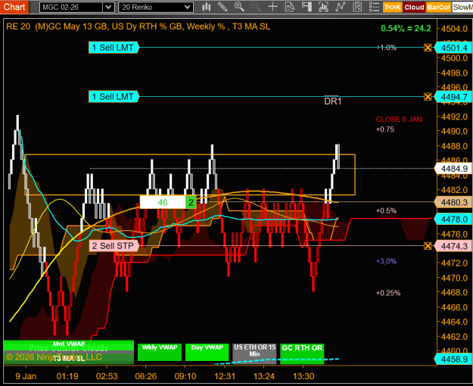This screenshot has height=386, width=473.
Task: Click the +1.0% level label
Action: tap(387, 48)
